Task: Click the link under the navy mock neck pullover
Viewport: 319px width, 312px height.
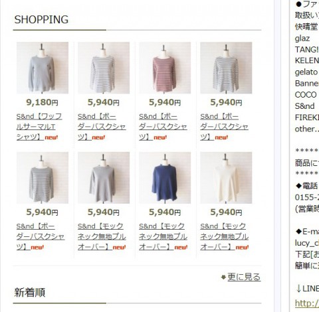Action: tap(163, 236)
